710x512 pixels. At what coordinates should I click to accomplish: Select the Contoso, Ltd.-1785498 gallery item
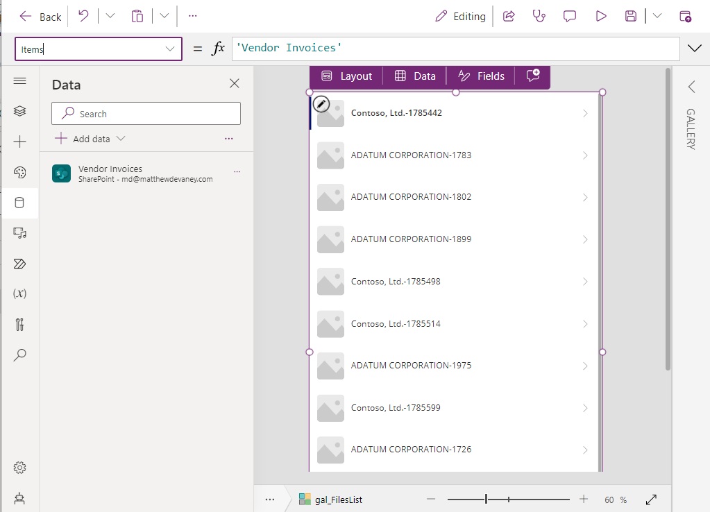click(x=396, y=282)
